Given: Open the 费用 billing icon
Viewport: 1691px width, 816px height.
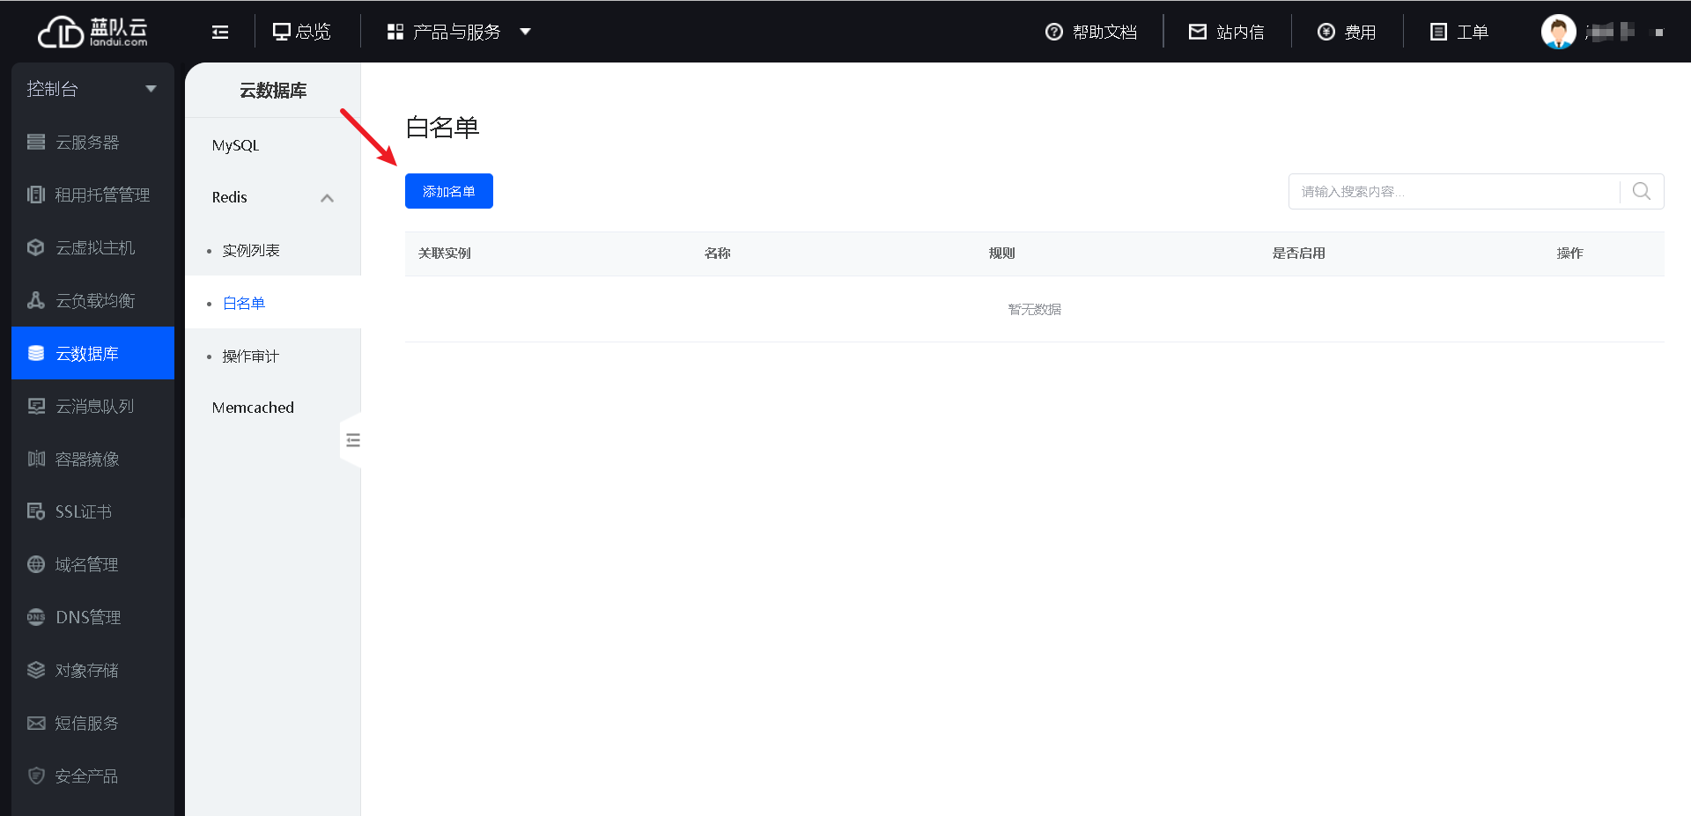Looking at the screenshot, I should click(1326, 33).
